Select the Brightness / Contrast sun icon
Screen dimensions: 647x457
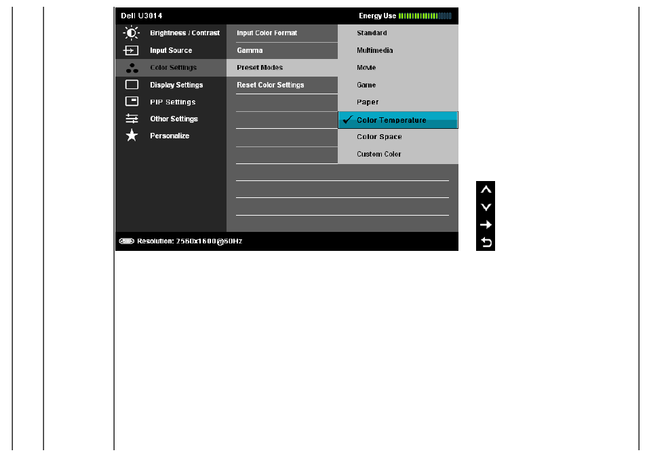[132, 33]
